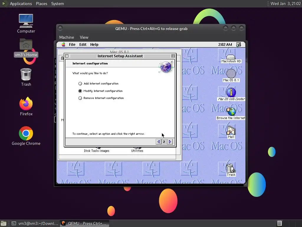This screenshot has width=302, height=227.
Task: Click the date and time in top panel
Action: pyautogui.click(x=285, y=4)
